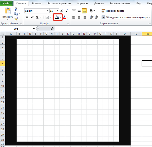Toggle center text horizontally

point(79,17)
